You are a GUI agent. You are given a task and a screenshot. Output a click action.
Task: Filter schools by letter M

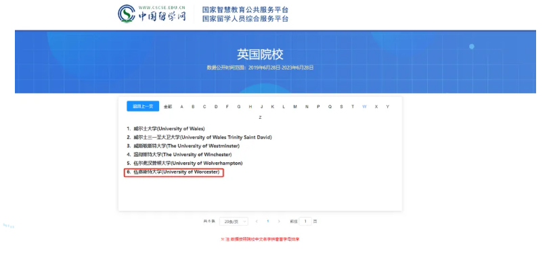295,107
